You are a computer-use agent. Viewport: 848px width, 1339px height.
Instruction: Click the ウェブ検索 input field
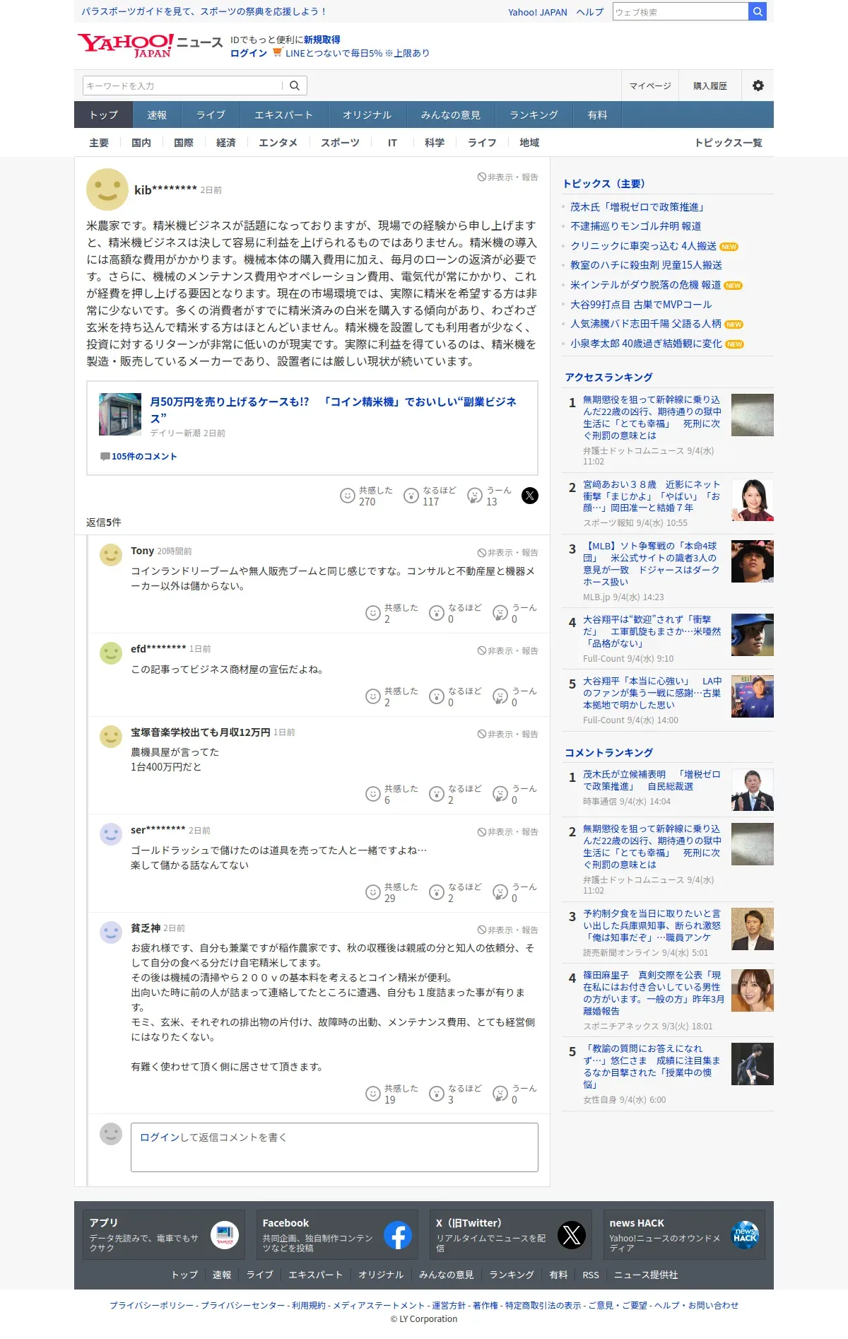click(x=681, y=11)
